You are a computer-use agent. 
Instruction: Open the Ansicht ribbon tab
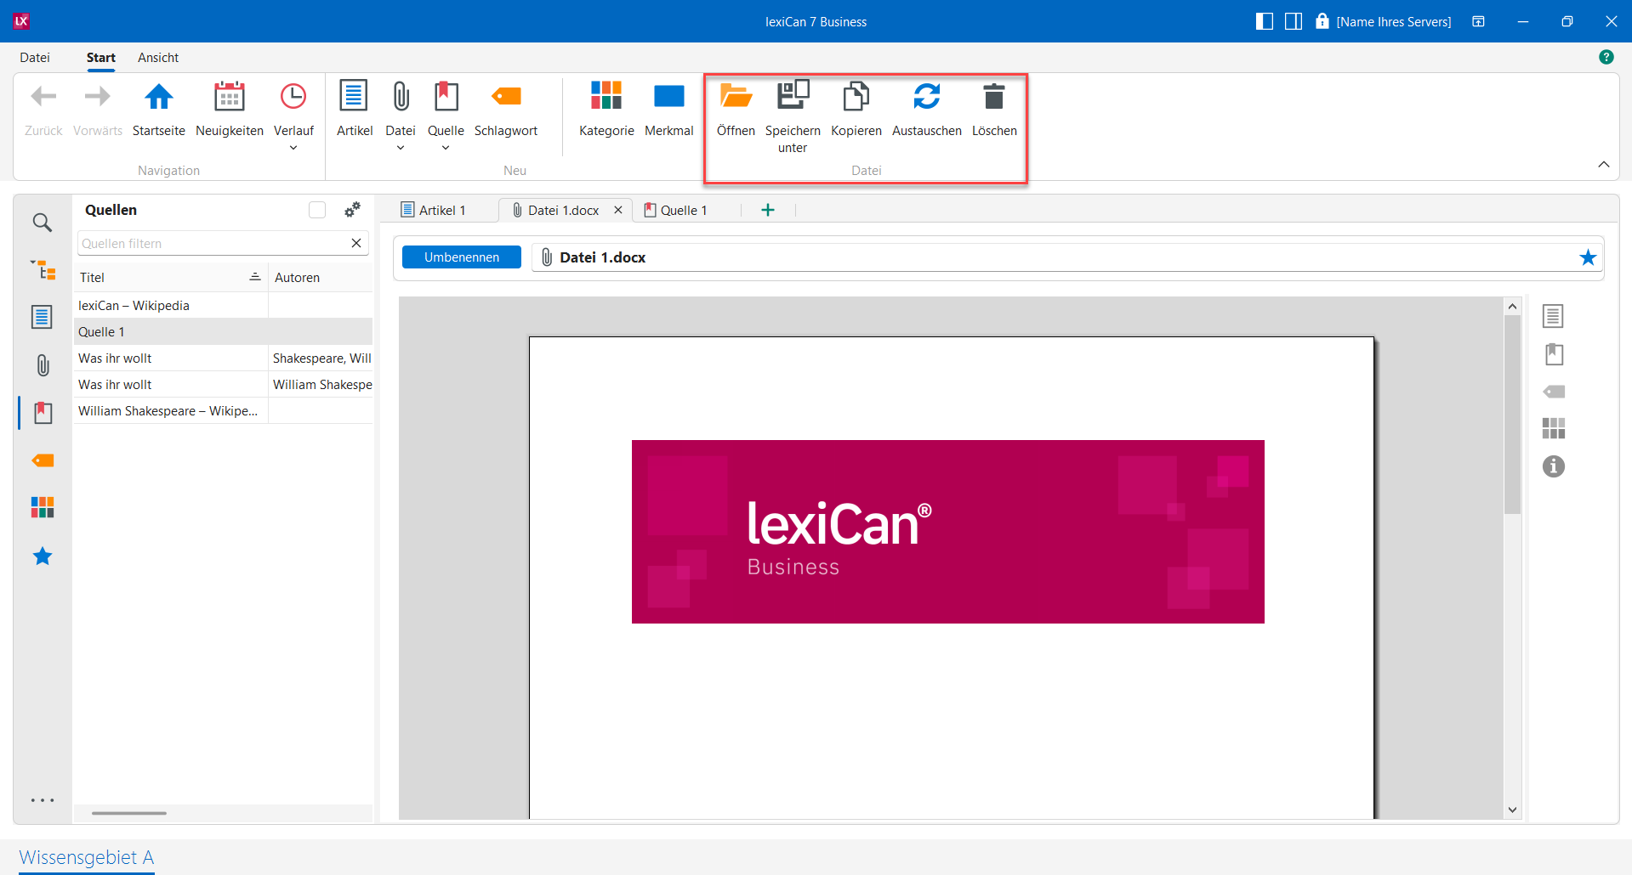158,58
